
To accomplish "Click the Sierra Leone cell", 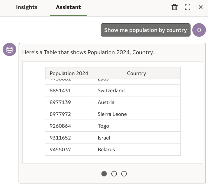I will tap(112, 114).
